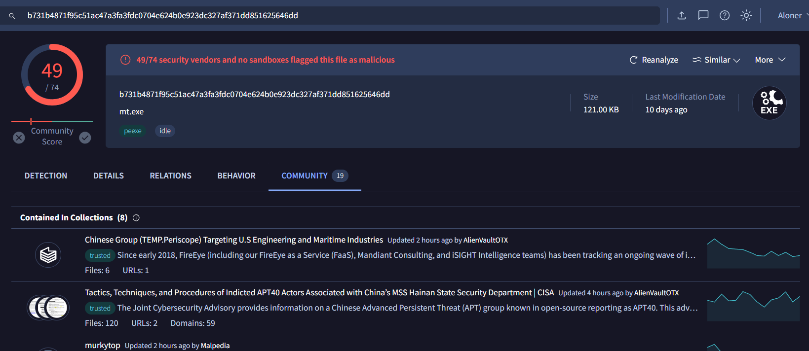Vote harmless with the checkmark community button
Viewport: 809px width, 351px height.
[x=85, y=138]
